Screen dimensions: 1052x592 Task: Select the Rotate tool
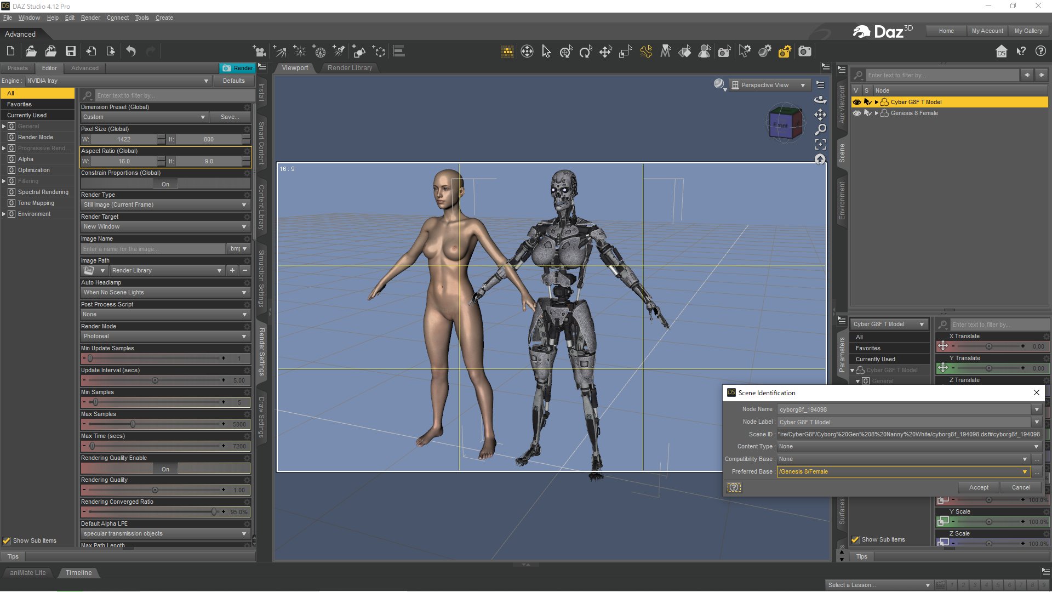[586, 52]
